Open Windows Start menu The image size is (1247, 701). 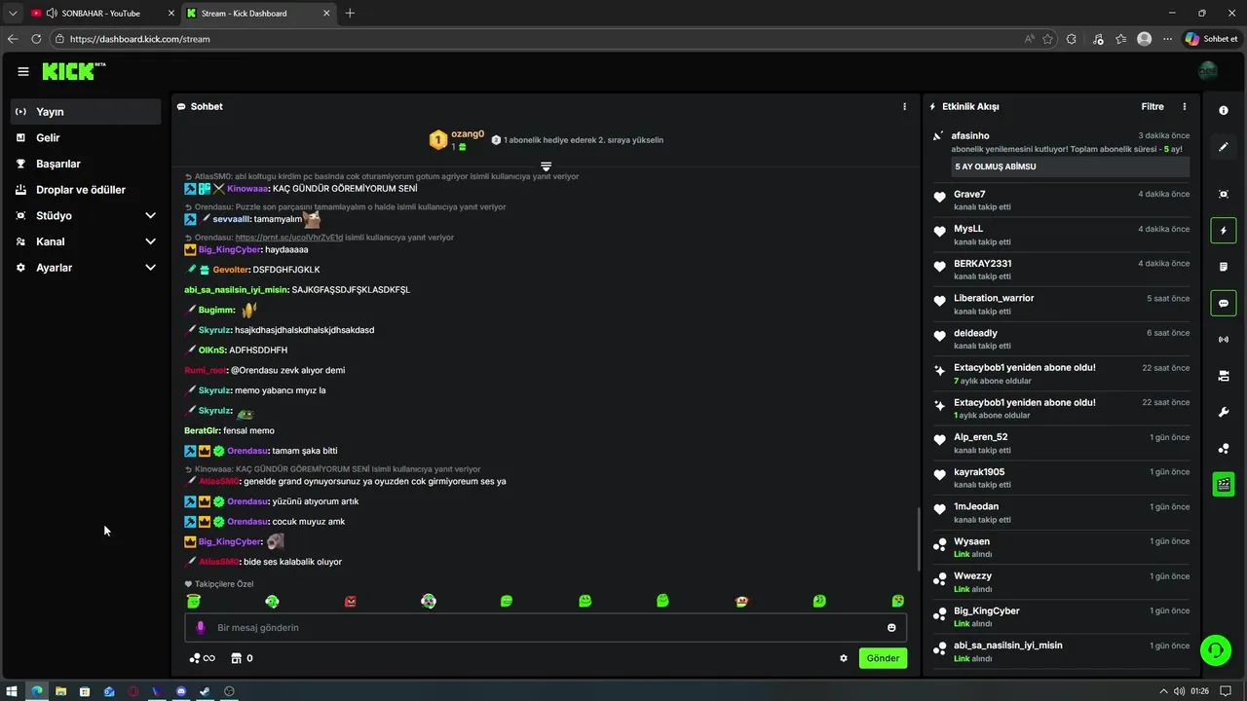12,691
